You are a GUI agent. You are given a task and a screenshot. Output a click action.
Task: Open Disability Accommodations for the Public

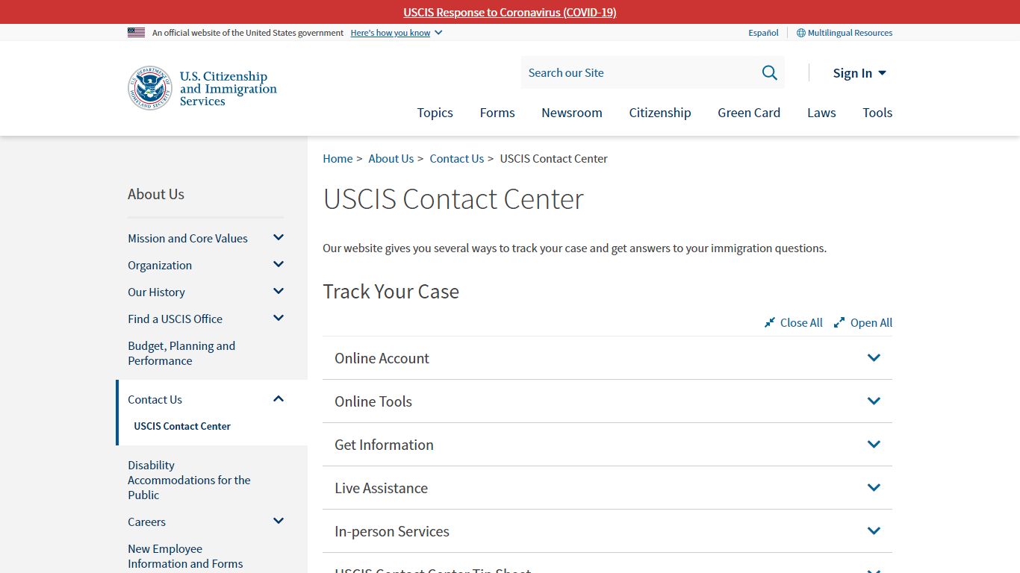coord(189,480)
